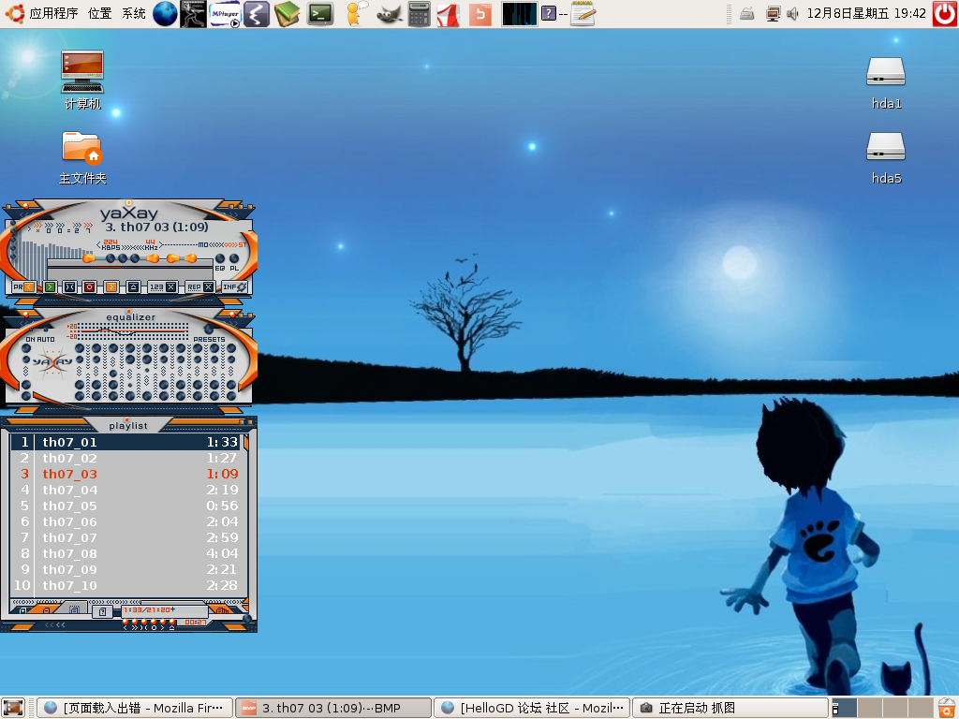Open the playlist list-options button
Viewport: 959px width, 719px height.
click(223, 610)
